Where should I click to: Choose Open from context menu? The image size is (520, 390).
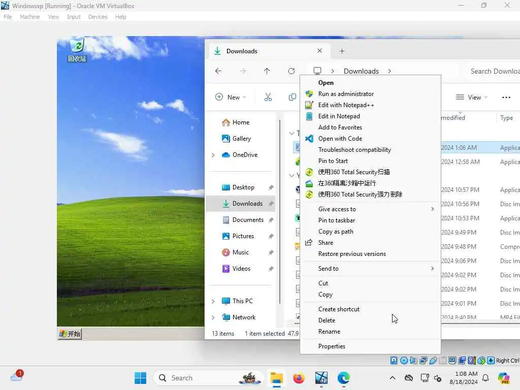tap(370, 83)
